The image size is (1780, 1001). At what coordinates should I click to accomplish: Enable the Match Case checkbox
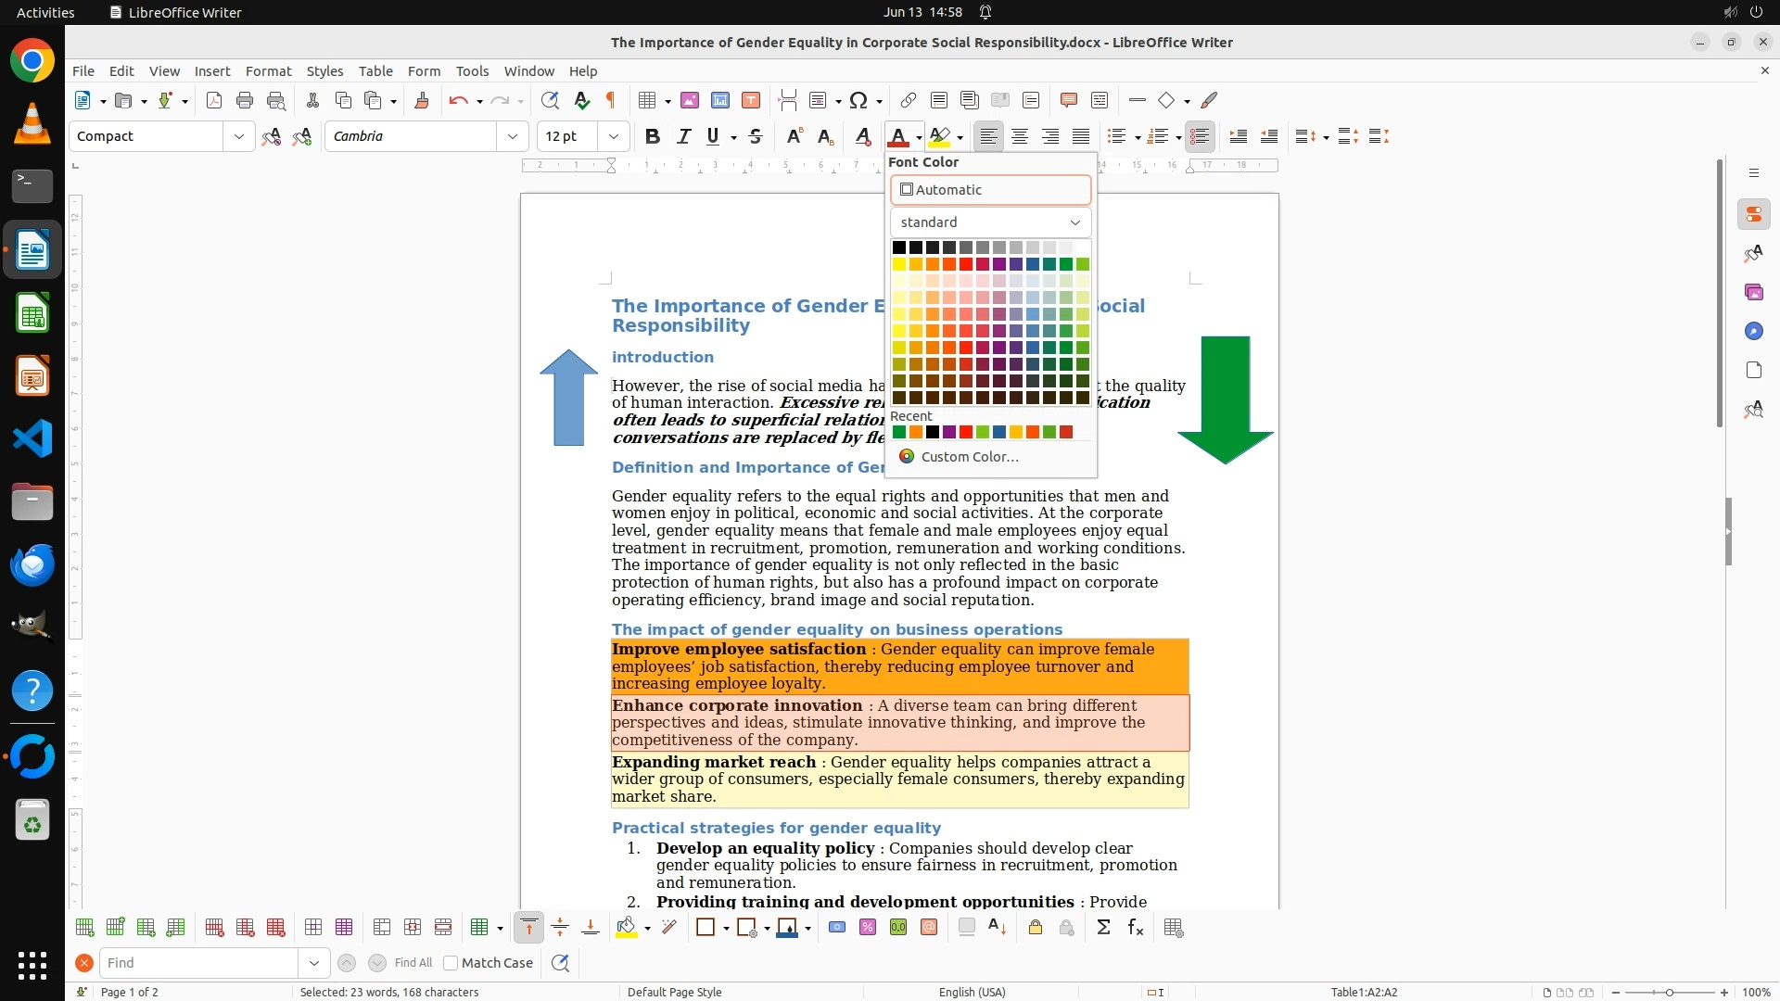click(451, 963)
